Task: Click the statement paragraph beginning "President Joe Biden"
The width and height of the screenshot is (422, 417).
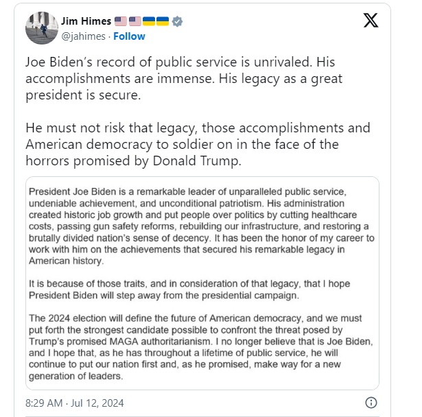Action: [x=202, y=224]
